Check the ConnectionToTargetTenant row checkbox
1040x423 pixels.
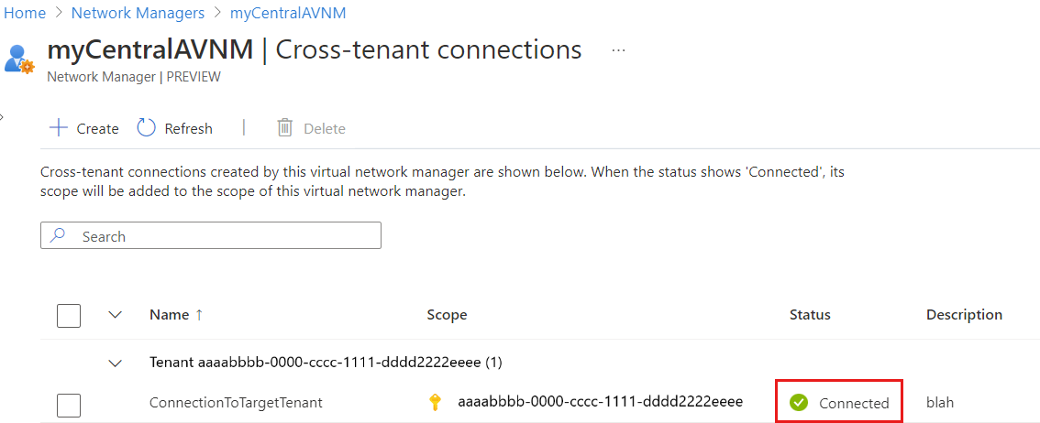click(69, 404)
